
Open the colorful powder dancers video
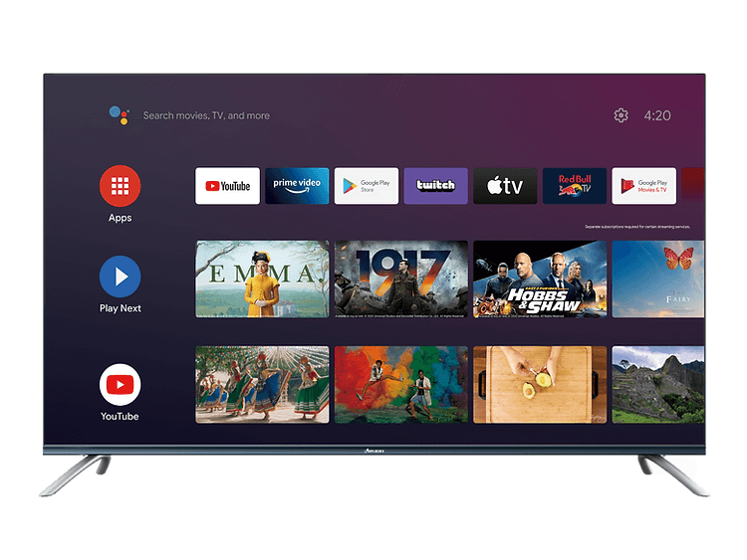click(400, 384)
